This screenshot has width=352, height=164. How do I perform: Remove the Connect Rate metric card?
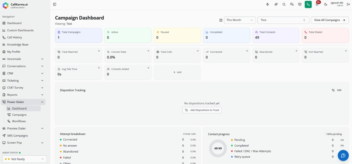click(x=148, y=51)
